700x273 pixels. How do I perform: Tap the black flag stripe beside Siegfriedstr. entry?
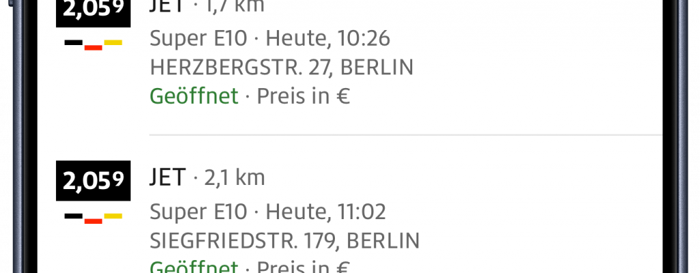pyautogui.click(x=74, y=217)
